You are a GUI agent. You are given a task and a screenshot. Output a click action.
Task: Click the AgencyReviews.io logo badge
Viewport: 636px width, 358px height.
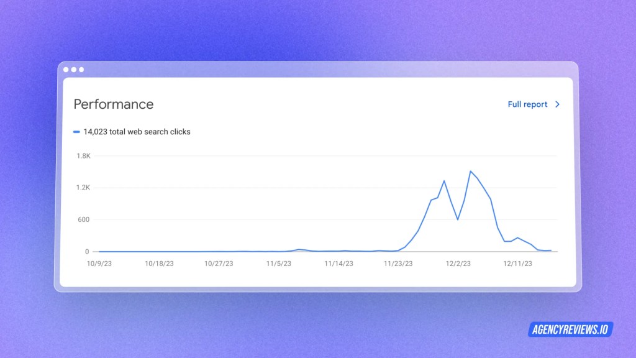(570, 329)
